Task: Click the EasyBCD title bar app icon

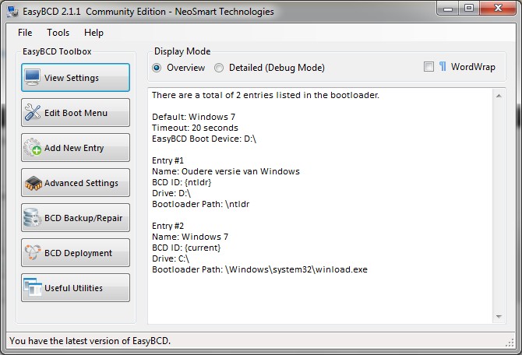Action: (x=12, y=12)
